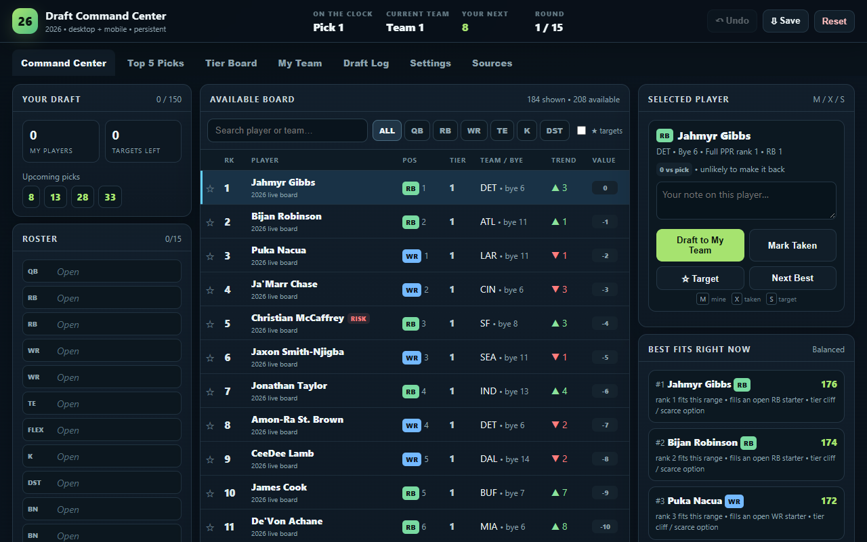The width and height of the screenshot is (867, 542).
Task: Filter board by QB
Action: [x=417, y=131]
